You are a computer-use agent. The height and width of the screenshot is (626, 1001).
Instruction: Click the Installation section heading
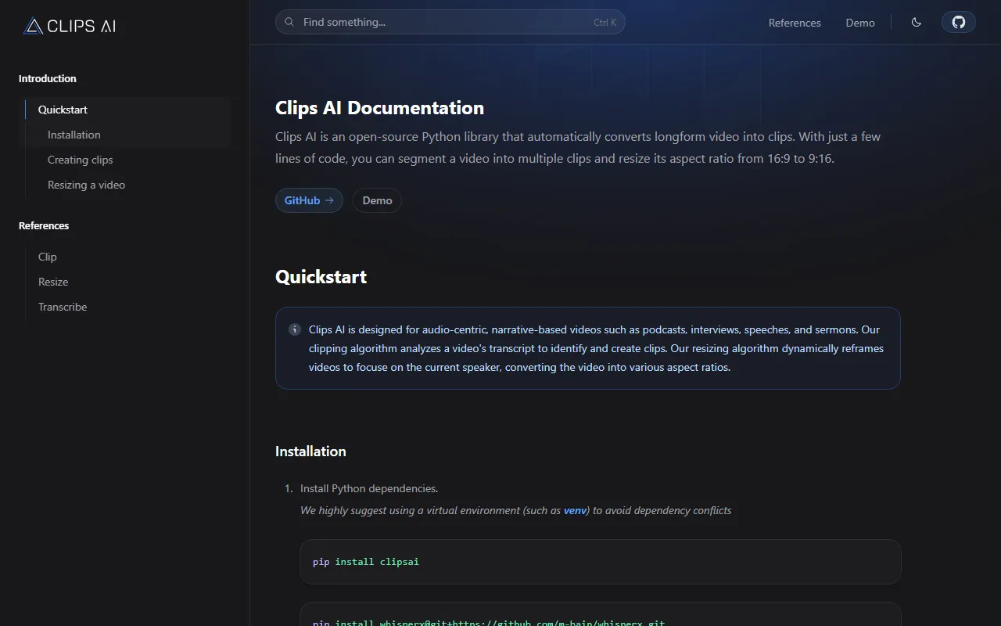click(x=310, y=452)
